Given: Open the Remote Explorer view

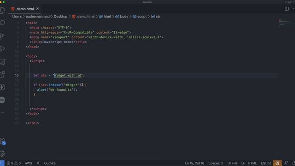Looking at the screenshot, I should pyautogui.click(x=2, y=62).
